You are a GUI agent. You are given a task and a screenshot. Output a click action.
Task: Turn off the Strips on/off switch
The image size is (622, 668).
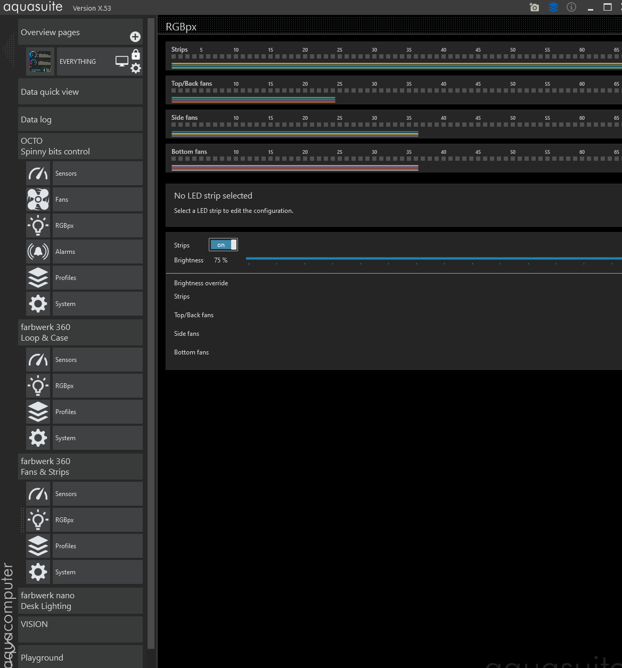223,245
